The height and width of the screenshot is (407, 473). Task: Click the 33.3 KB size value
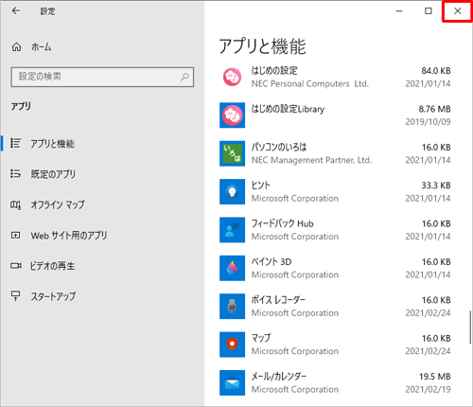pyautogui.click(x=436, y=186)
